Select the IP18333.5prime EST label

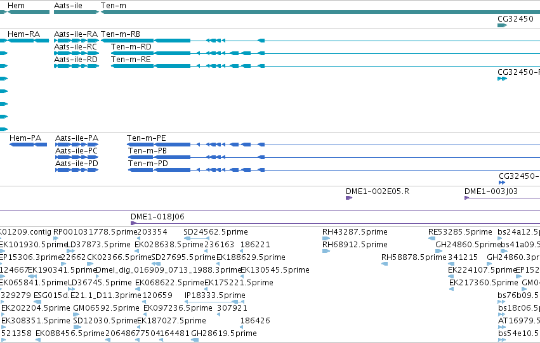215,295
